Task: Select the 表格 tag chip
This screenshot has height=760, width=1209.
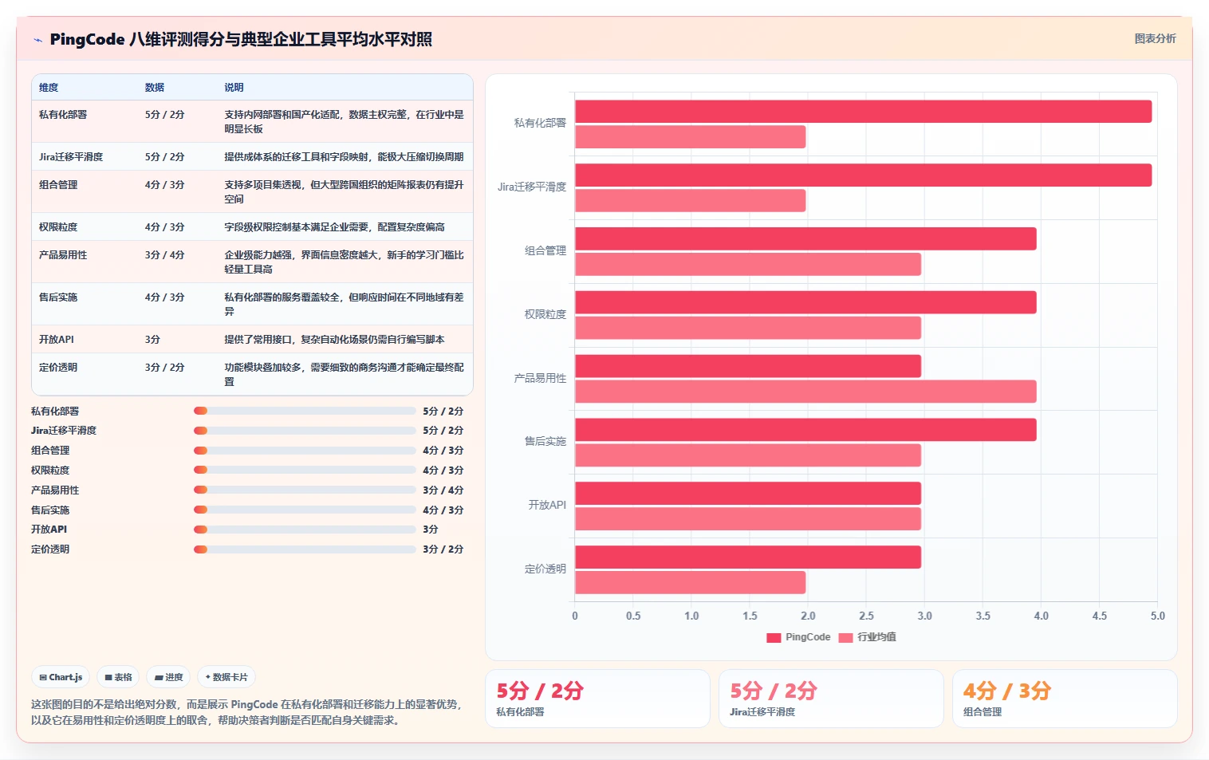Action: pyautogui.click(x=118, y=677)
